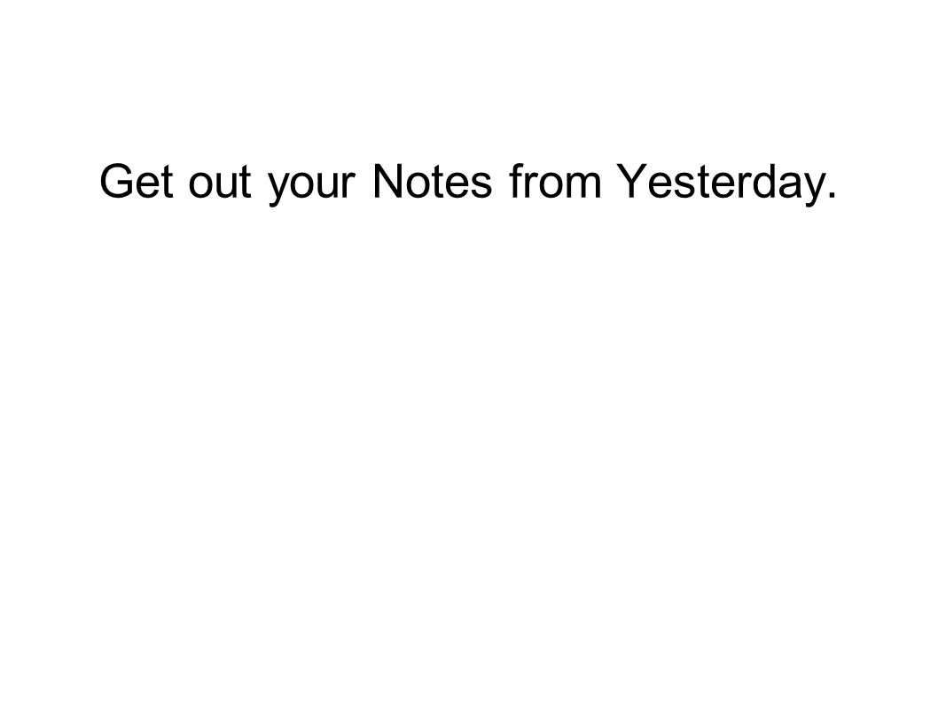Click the word "Notes" in the heading
Image resolution: width=938 pixels, height=703 pixels.
point(432,181)
